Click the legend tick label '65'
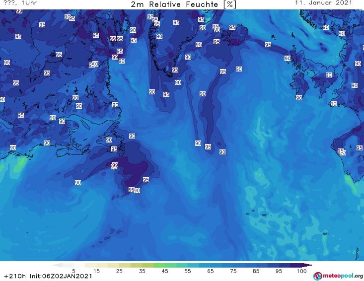The width and height of the screenshot is (364, 281). point(211,271)
